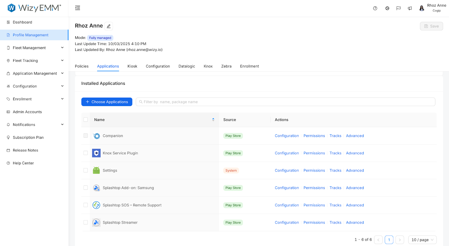
Task: Click the next page arrow button
Action: pos(400,240)
